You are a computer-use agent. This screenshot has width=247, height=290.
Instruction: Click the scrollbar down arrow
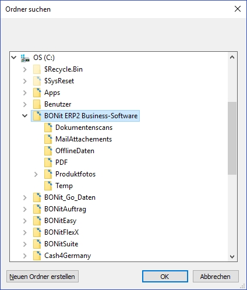[232, 257]
